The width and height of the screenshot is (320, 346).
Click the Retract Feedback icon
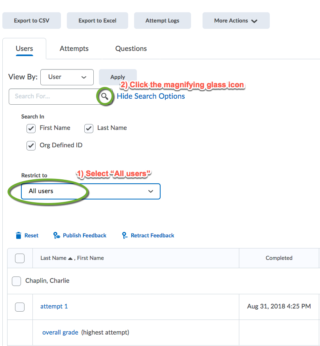point(125,235)
